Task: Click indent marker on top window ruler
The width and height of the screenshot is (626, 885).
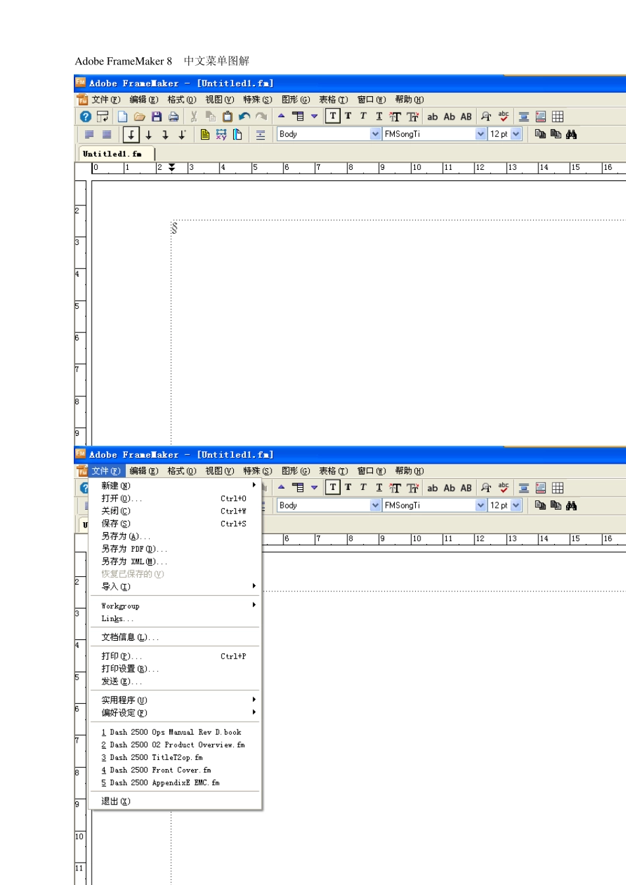Action: coord(172,167)
